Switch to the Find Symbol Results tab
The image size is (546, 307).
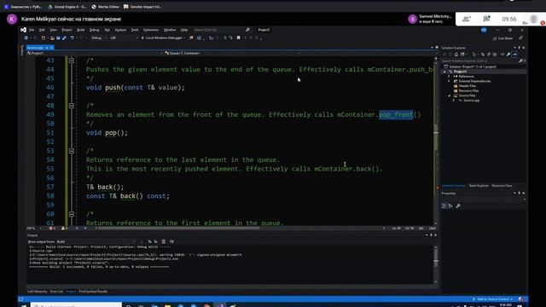click(93, 292)
